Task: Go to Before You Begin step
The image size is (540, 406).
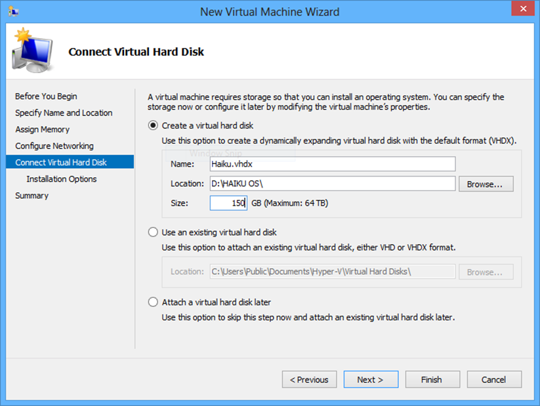Action: tap(46, 96)
